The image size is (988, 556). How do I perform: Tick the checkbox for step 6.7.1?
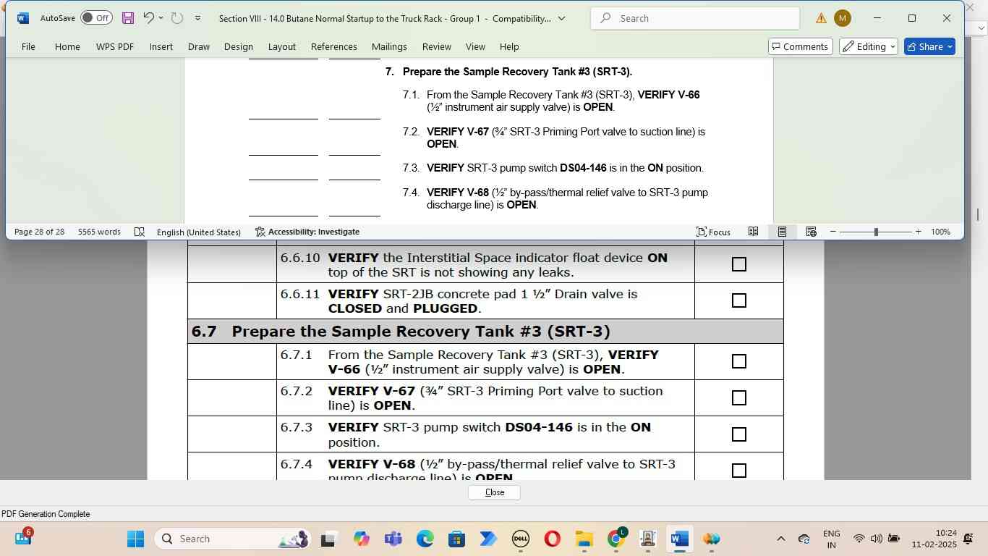(x=738, y=361)
